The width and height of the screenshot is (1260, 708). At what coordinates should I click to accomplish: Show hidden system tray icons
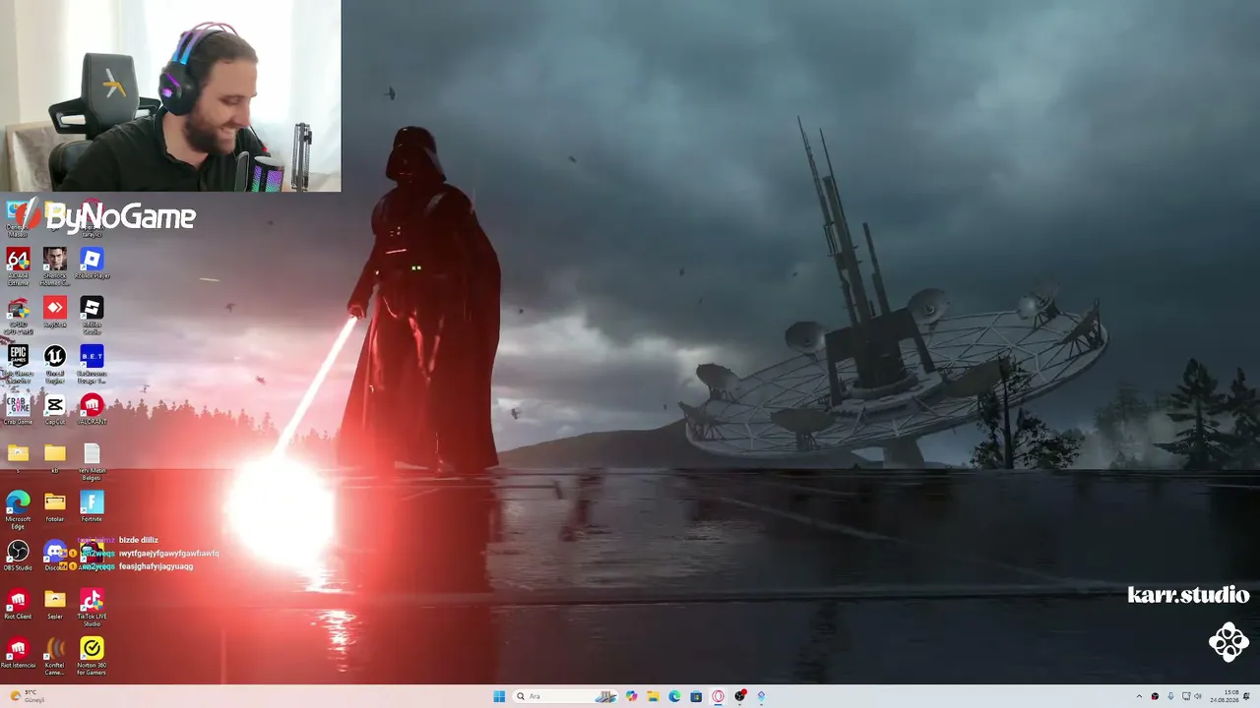1140,696
